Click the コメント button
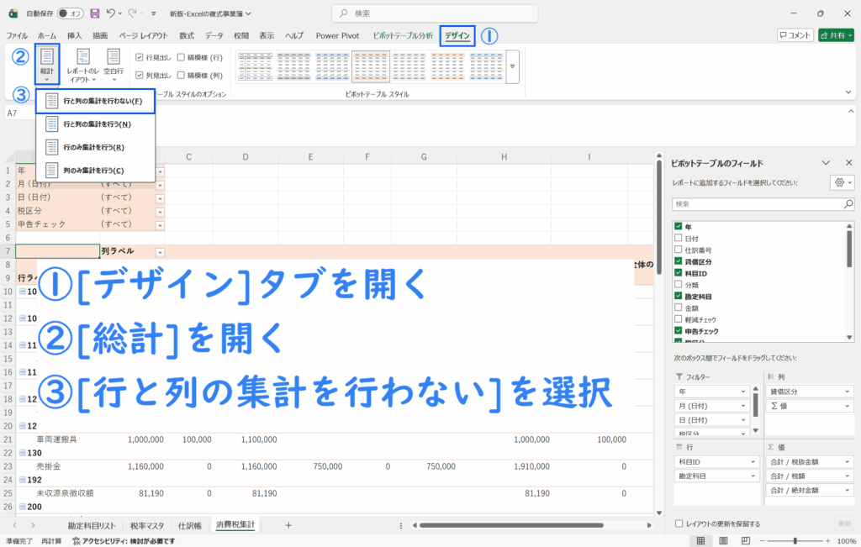Image resolution: width=861 pixels, height=547 pixels. point(795,35)
